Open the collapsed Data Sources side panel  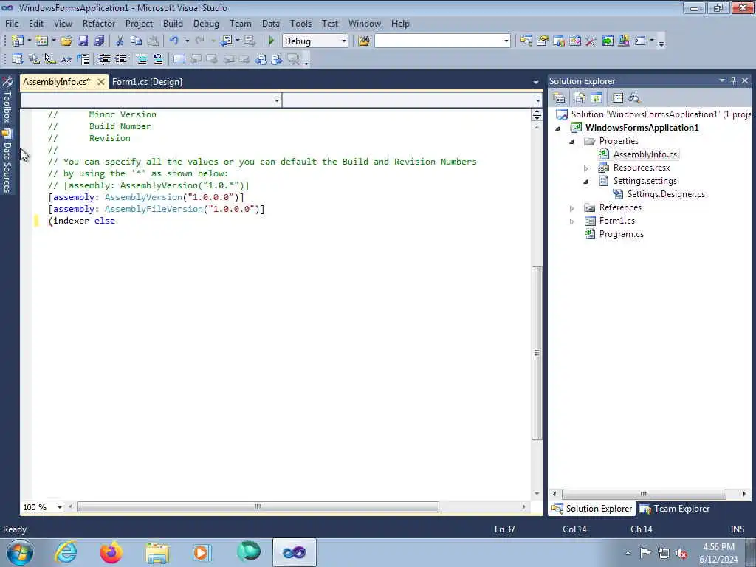tap(7, 161)
